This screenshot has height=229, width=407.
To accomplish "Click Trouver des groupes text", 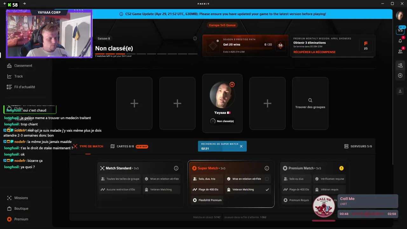I will (310, 107).
